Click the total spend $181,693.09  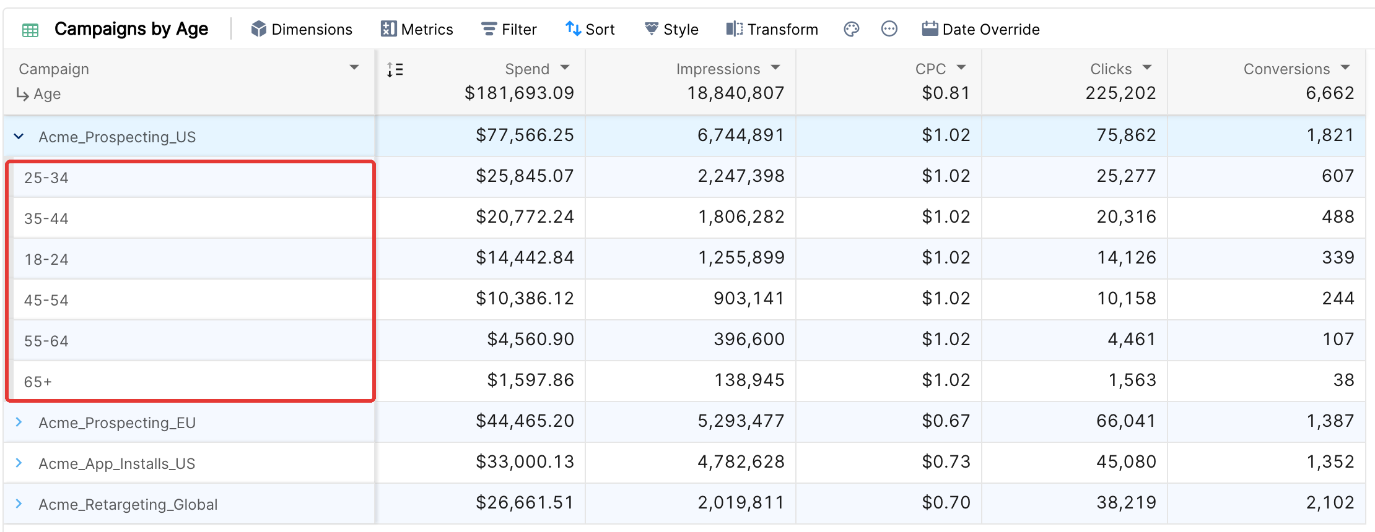[519, 93]
